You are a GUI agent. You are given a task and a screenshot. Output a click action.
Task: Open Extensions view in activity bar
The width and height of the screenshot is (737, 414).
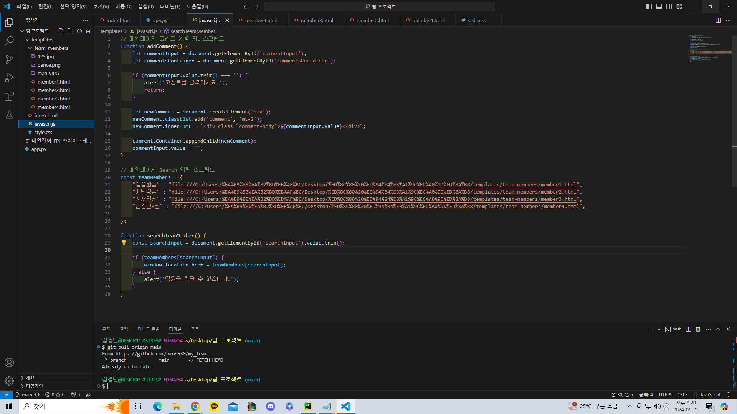(x=9, y=96)
